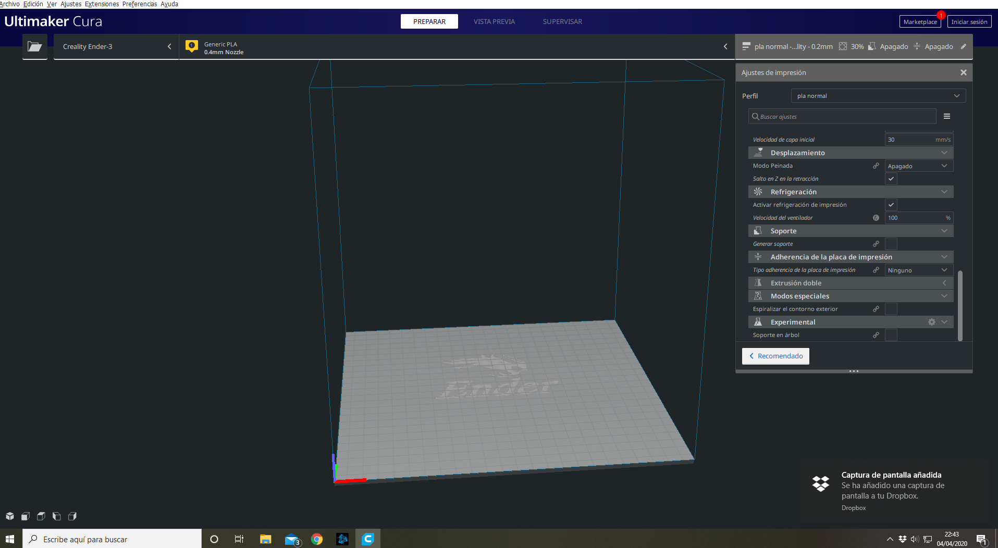This screenshot has height=548, width=998.
Task: Open the Perfil dropdown showing pla normal
Action: click(x=878, y=96)
